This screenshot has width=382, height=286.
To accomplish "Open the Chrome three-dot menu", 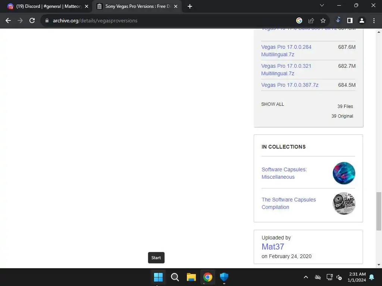I will [x=374, y=21].
